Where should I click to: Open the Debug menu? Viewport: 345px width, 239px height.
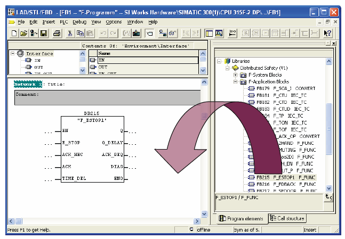79,22
